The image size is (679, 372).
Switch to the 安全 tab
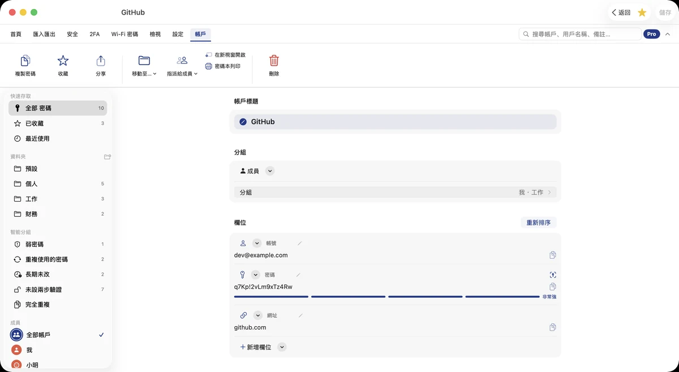point(72,34)
